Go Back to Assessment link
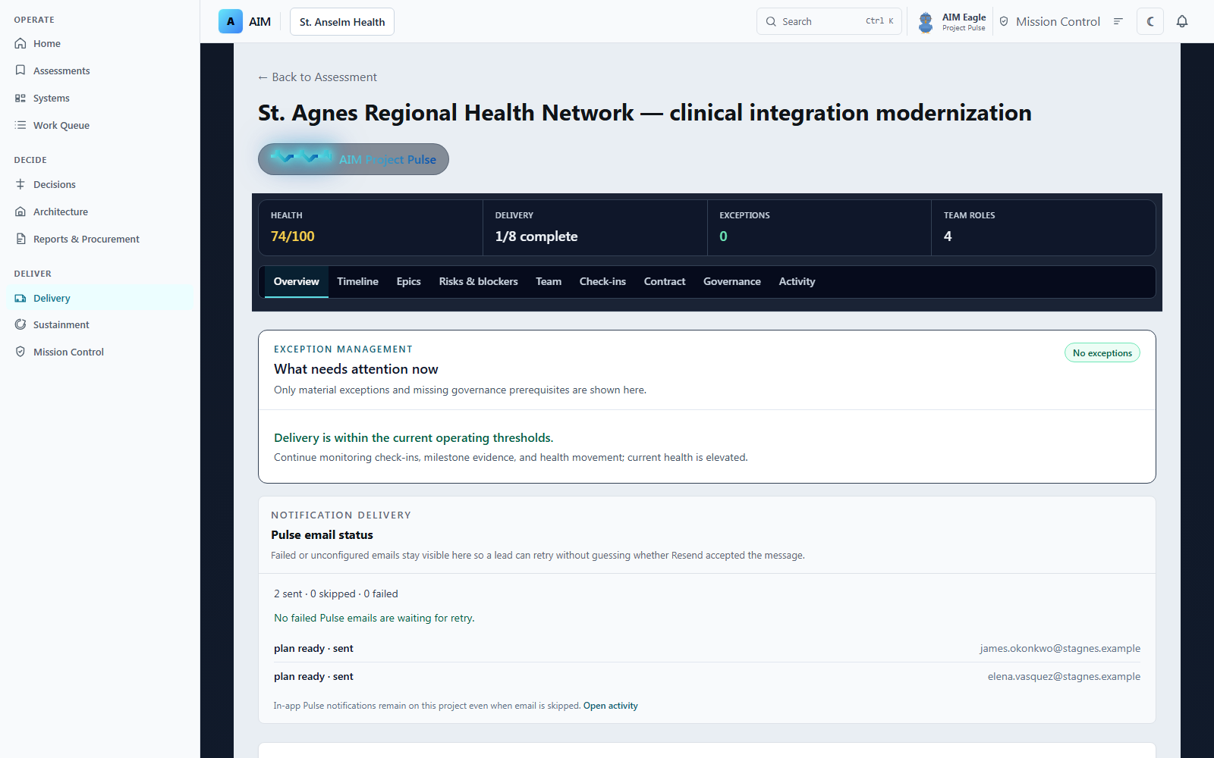 point(317,77)
